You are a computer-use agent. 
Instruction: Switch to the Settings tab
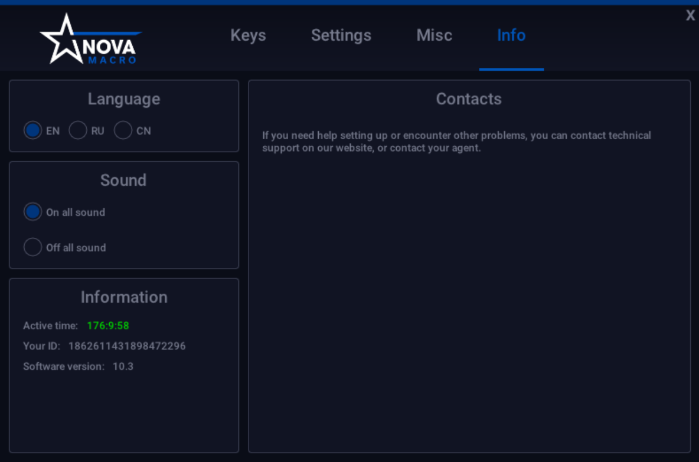click(x=341, y=35)
